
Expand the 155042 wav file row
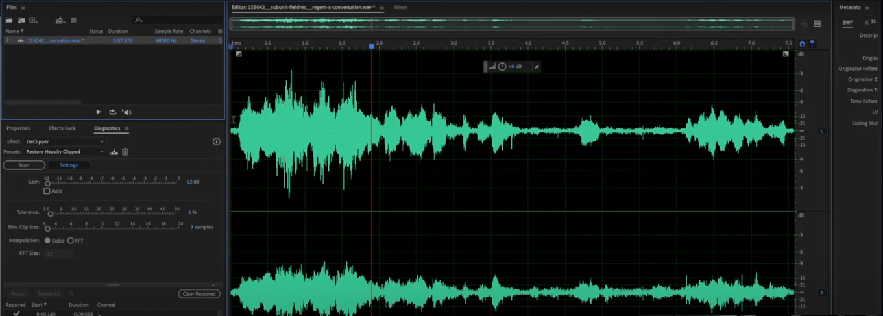coord(8,40)
